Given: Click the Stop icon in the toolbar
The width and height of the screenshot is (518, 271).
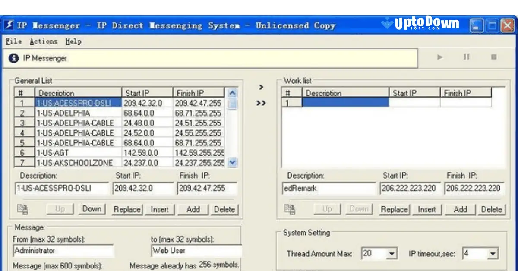Looking at the screenshot, I should [493, 57].
